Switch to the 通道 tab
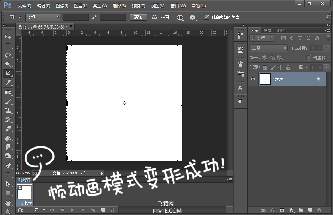Screen dimensions: 333x215 (267, 31)
